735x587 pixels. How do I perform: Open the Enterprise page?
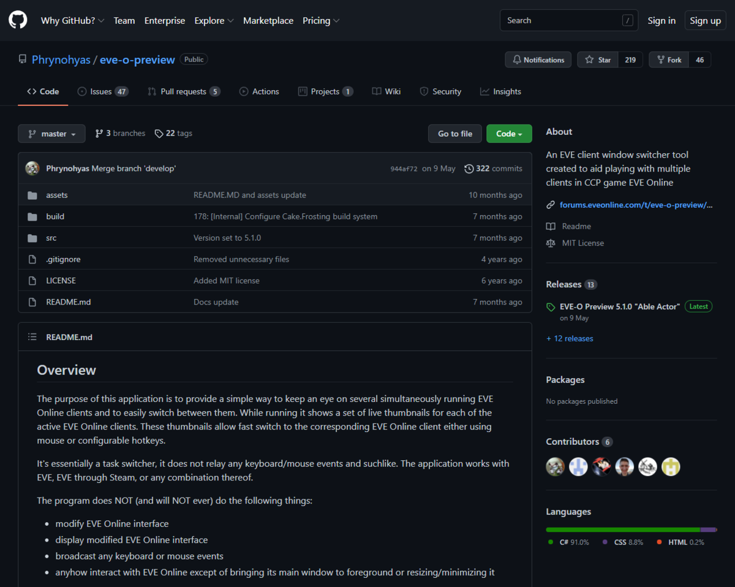click(x=165, y=20)
